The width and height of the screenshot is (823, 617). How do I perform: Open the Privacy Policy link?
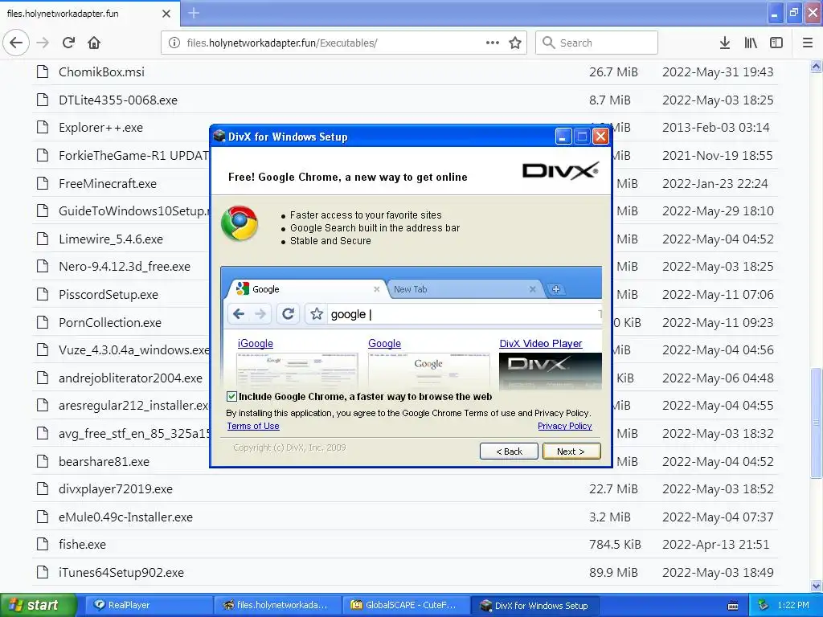click(565, 426)
